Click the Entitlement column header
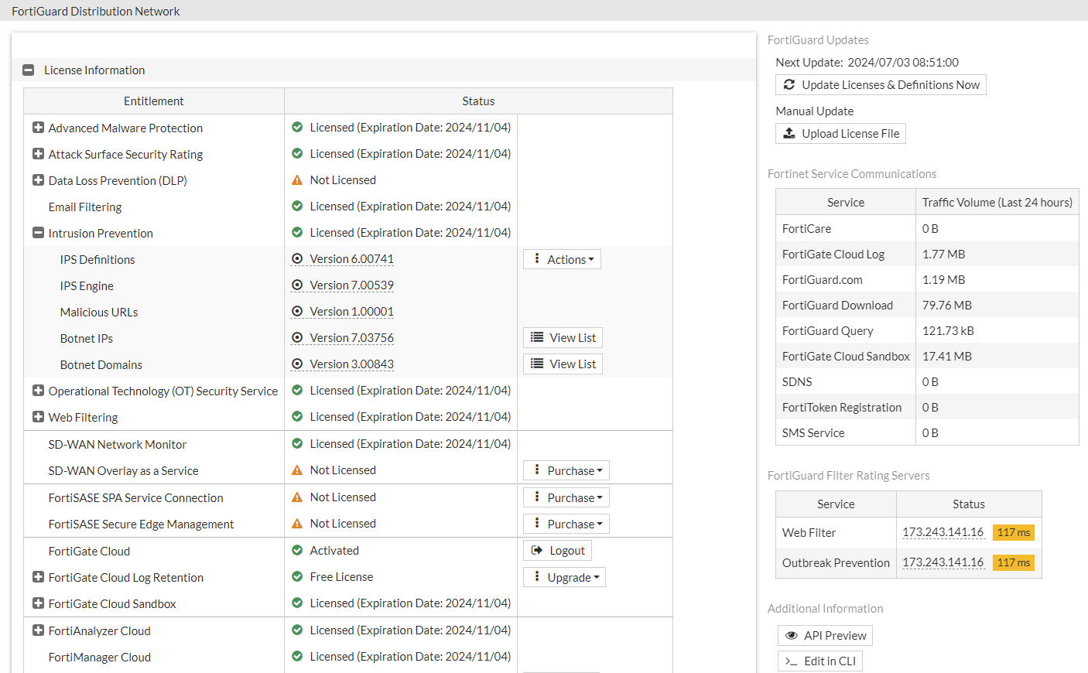The image size is (1088, 673). (154, 101)
